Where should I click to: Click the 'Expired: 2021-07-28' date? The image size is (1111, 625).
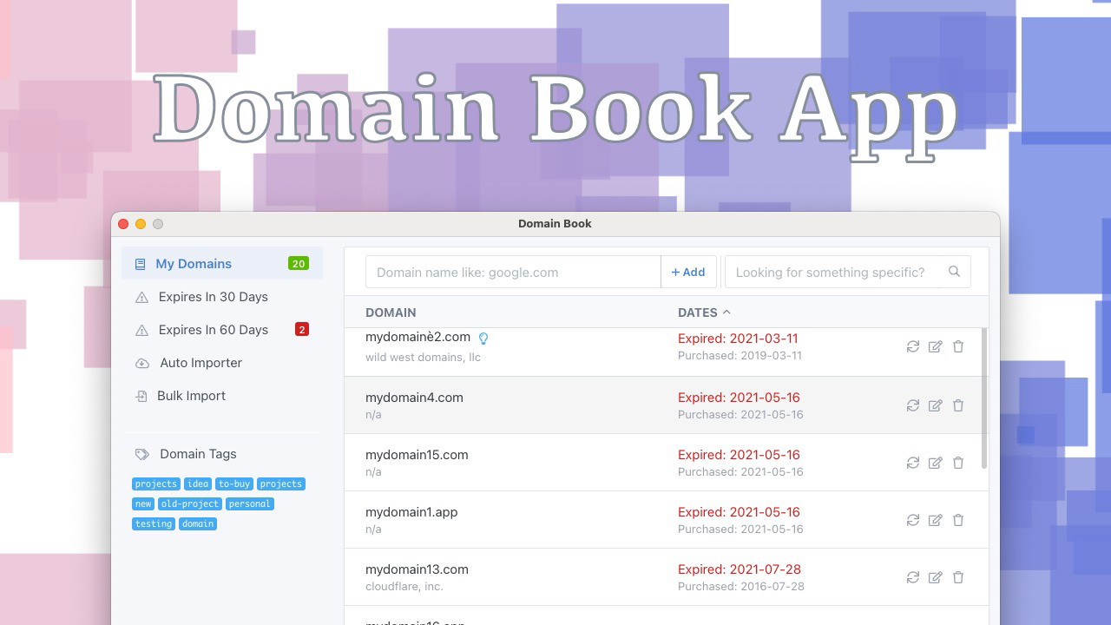pyautogui.click(x=740, y=569)
